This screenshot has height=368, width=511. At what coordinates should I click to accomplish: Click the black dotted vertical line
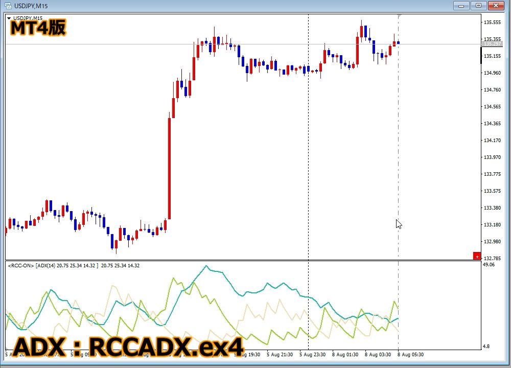point(308,153)
